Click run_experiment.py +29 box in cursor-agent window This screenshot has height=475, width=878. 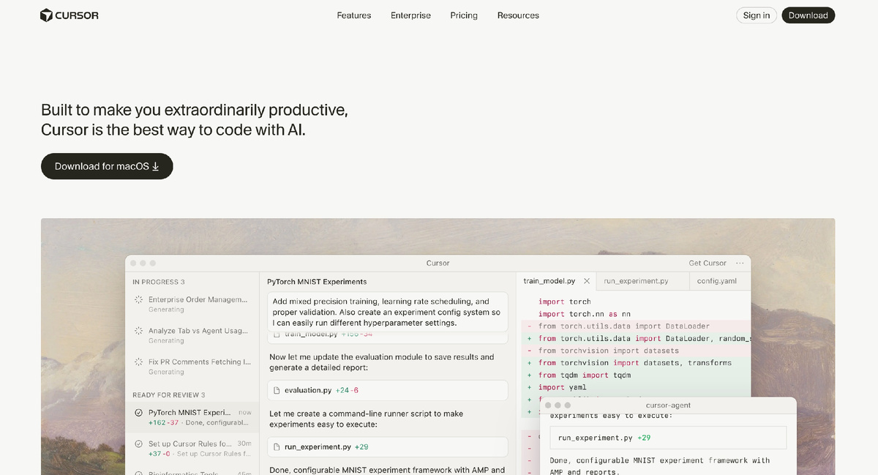[x=668, y=438]
